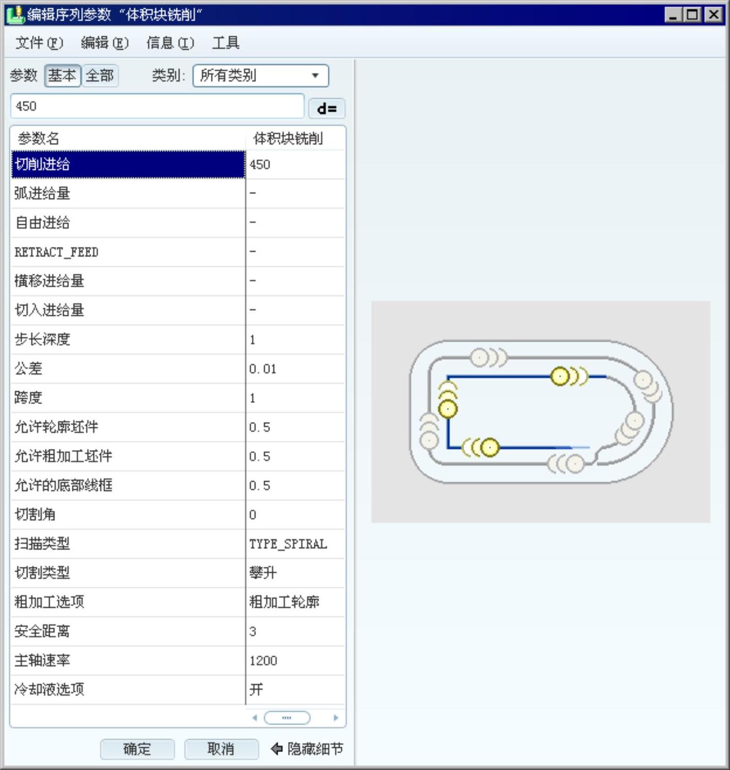
Task: Close the 编辑序列参数 dialog
Action: pyautogui.click(x=713, y=14)
